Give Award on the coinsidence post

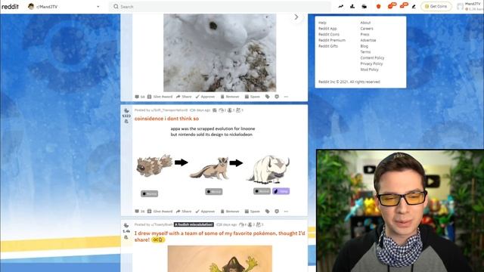pyautogui.click(x=160, y=212)
